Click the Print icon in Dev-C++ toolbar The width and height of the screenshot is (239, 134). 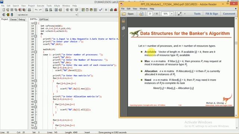tap(30, 10)
